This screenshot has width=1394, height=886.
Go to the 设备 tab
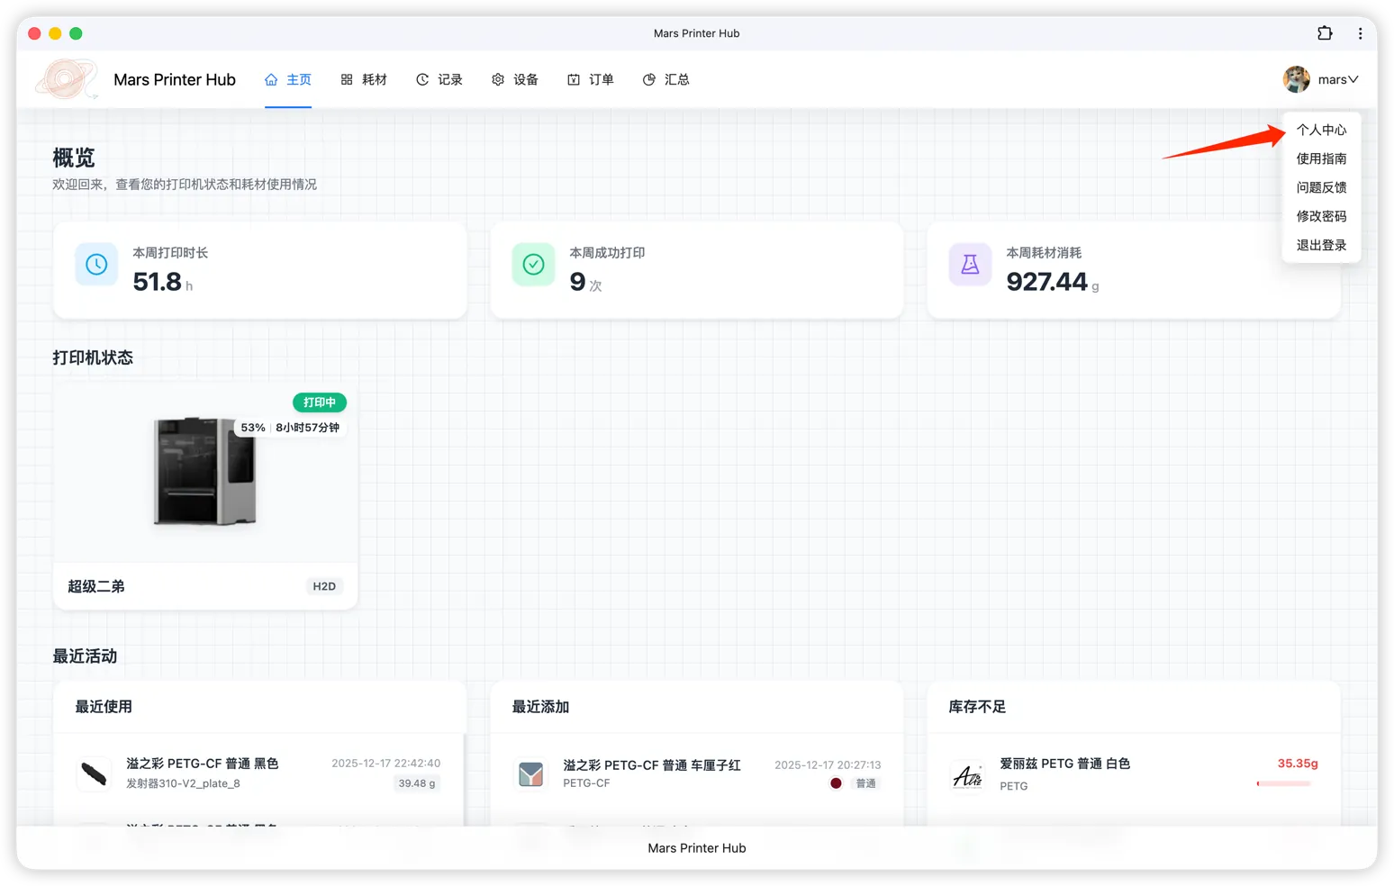515,79
